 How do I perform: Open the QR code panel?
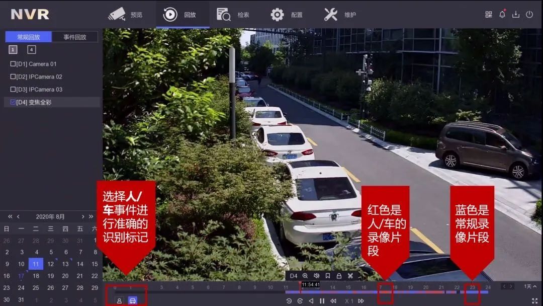[x=489, y=14]
